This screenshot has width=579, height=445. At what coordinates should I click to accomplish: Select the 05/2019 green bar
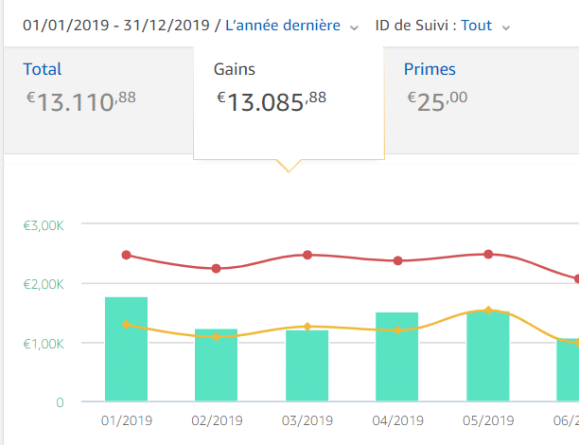[x=488, y=356]
